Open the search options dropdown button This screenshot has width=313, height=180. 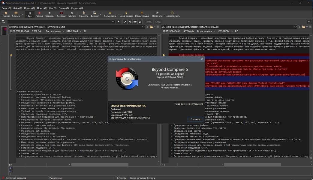pyautogui.click(x=118, y=22)
